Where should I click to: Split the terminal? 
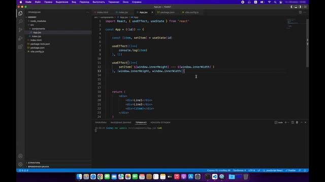[x=292, y=122]
